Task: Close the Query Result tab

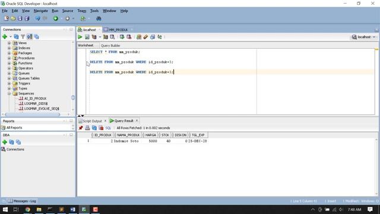Action: click(137, 121)
